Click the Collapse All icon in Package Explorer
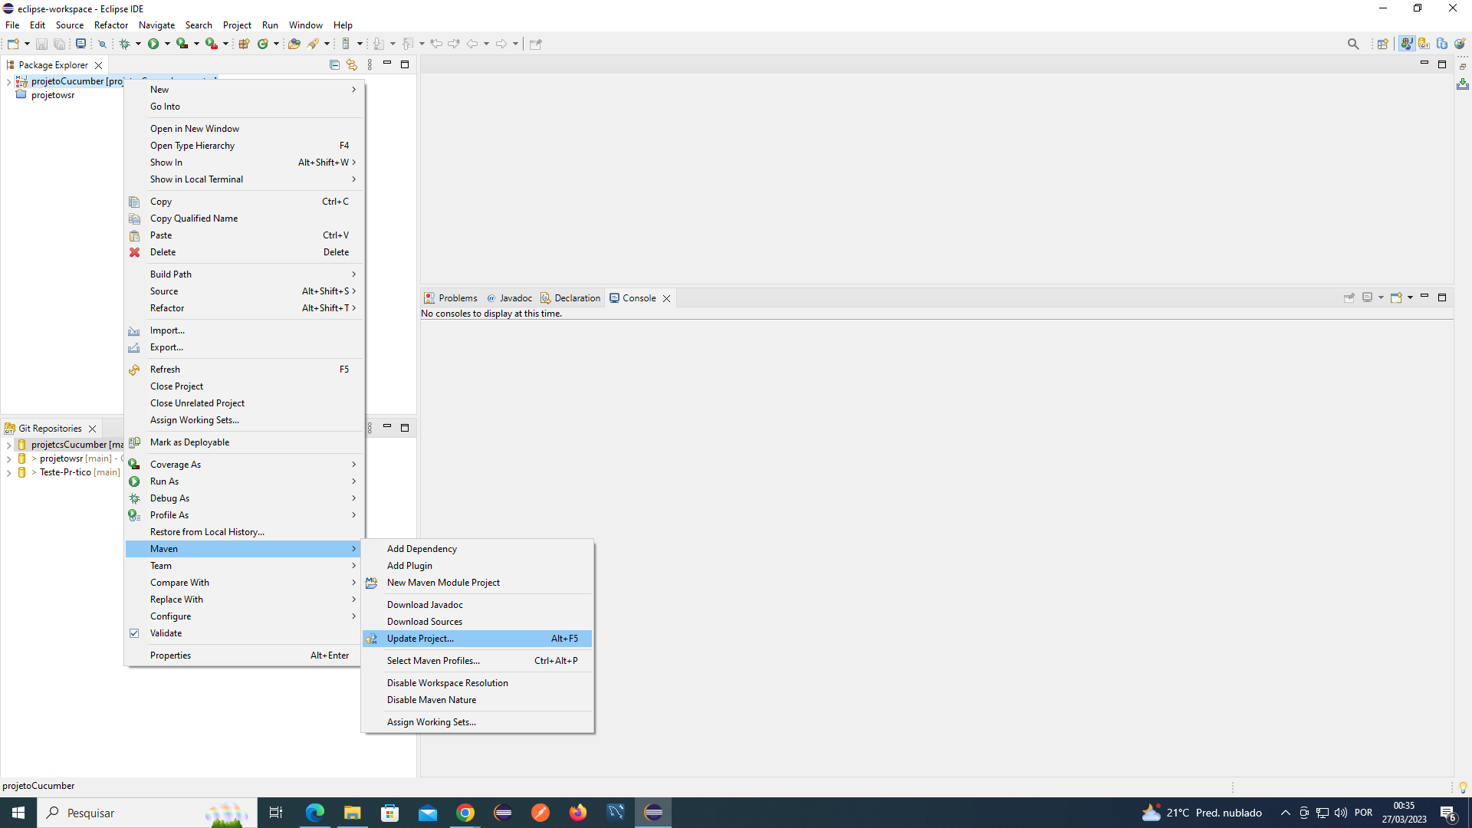Screen dimensions: 1472x828 pos(334,64)
